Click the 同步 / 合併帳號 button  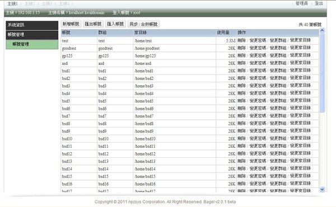pos(143,24)
